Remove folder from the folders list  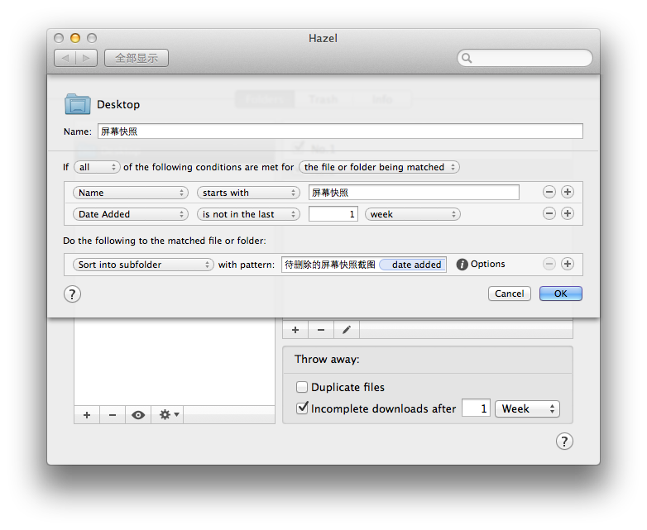click(113, 414)
